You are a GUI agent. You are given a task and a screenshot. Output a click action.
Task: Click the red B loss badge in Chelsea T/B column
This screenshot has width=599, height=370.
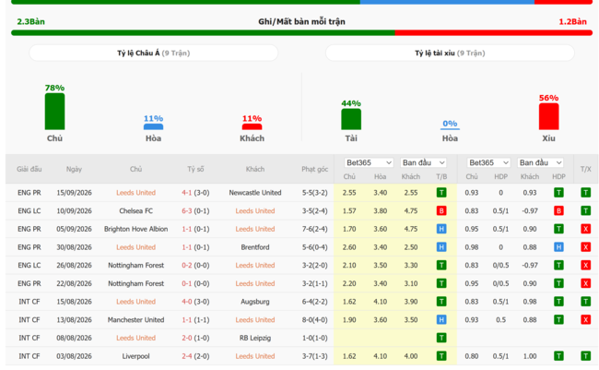tap(441, 210)
